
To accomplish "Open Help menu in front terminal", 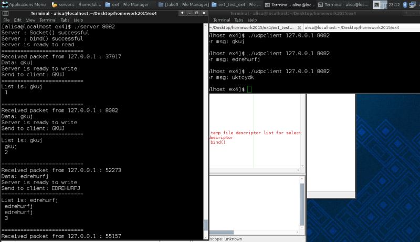I will click(x=78, y=20).
